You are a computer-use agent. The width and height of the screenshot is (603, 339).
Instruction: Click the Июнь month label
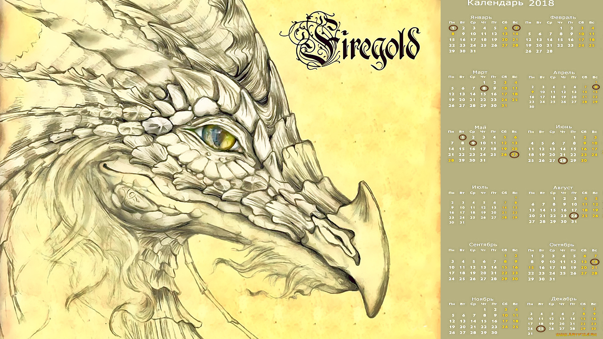[564, 127]
